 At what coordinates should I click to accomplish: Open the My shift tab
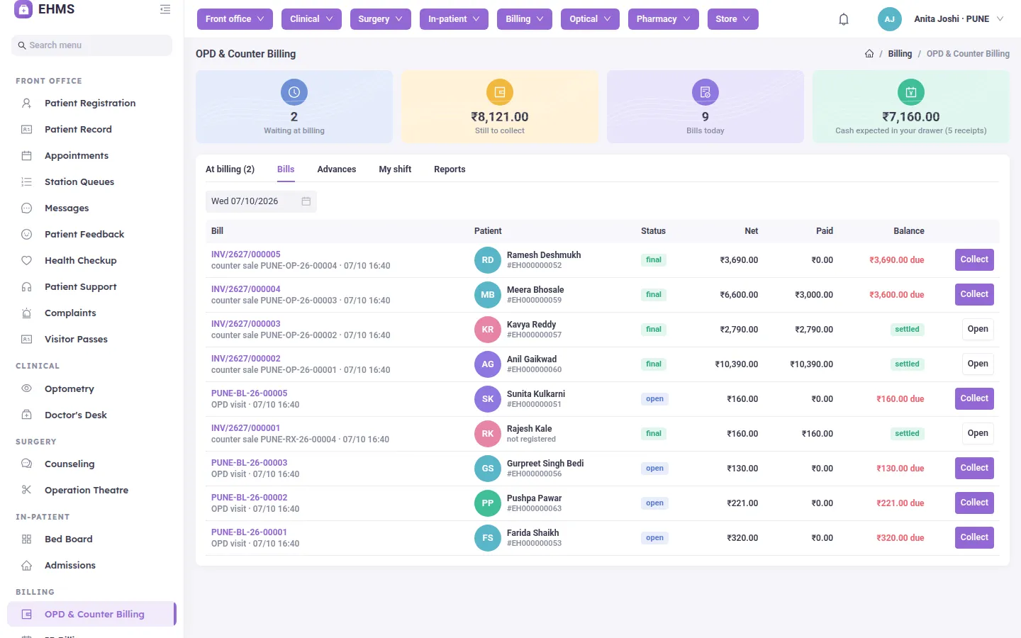(395, 169)
